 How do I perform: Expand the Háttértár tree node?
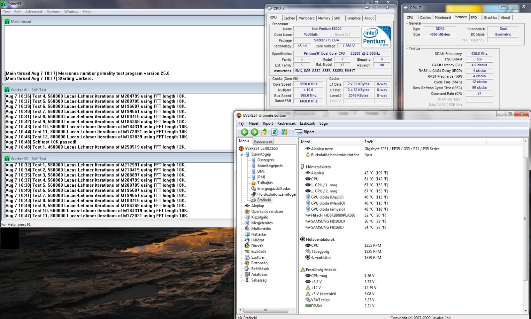tap(242, 234)
